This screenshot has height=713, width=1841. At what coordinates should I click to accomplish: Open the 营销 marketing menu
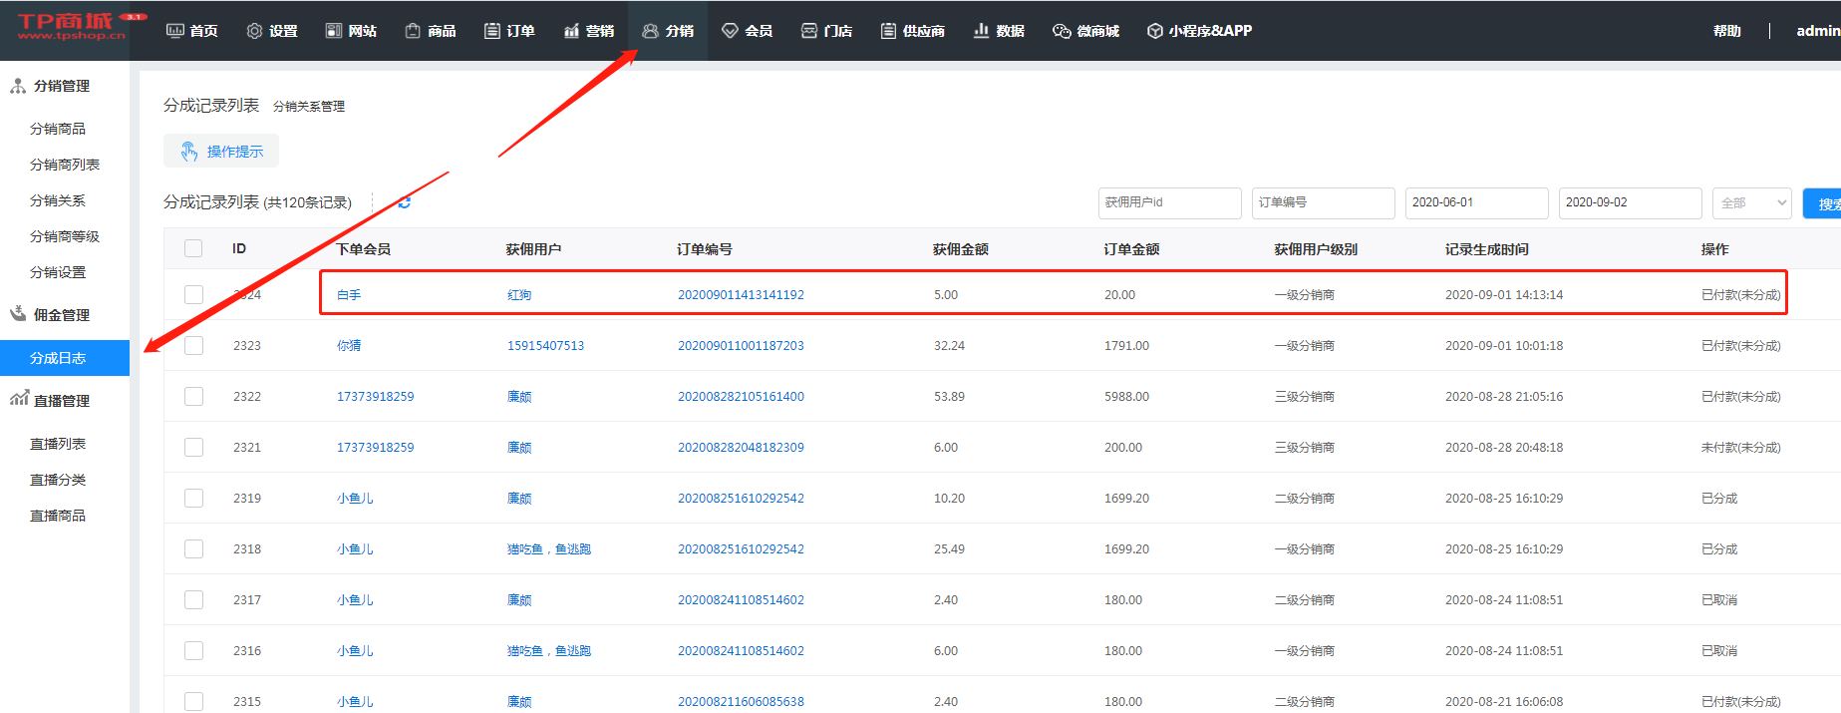pos(588,31)
